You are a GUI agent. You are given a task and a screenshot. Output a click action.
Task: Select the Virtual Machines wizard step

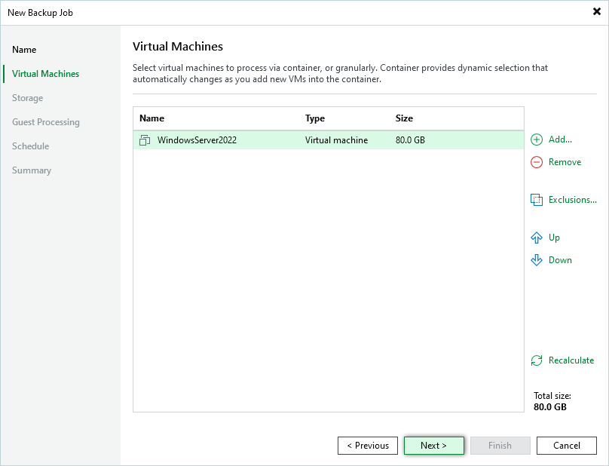coord(45,74)
